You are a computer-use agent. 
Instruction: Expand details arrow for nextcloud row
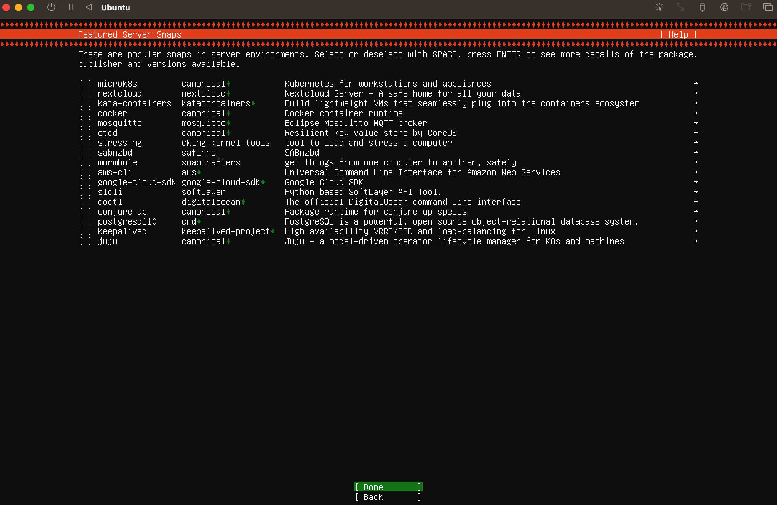695,93
